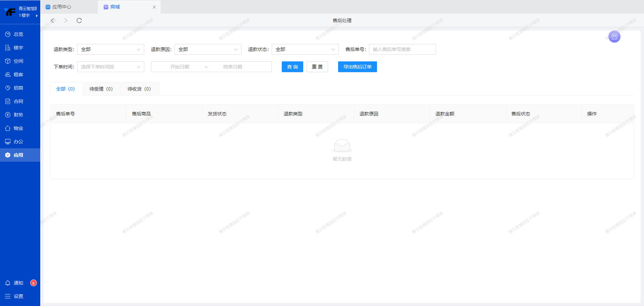
Task: Switch to the 待收货 tab
Action: coord(139,89)
